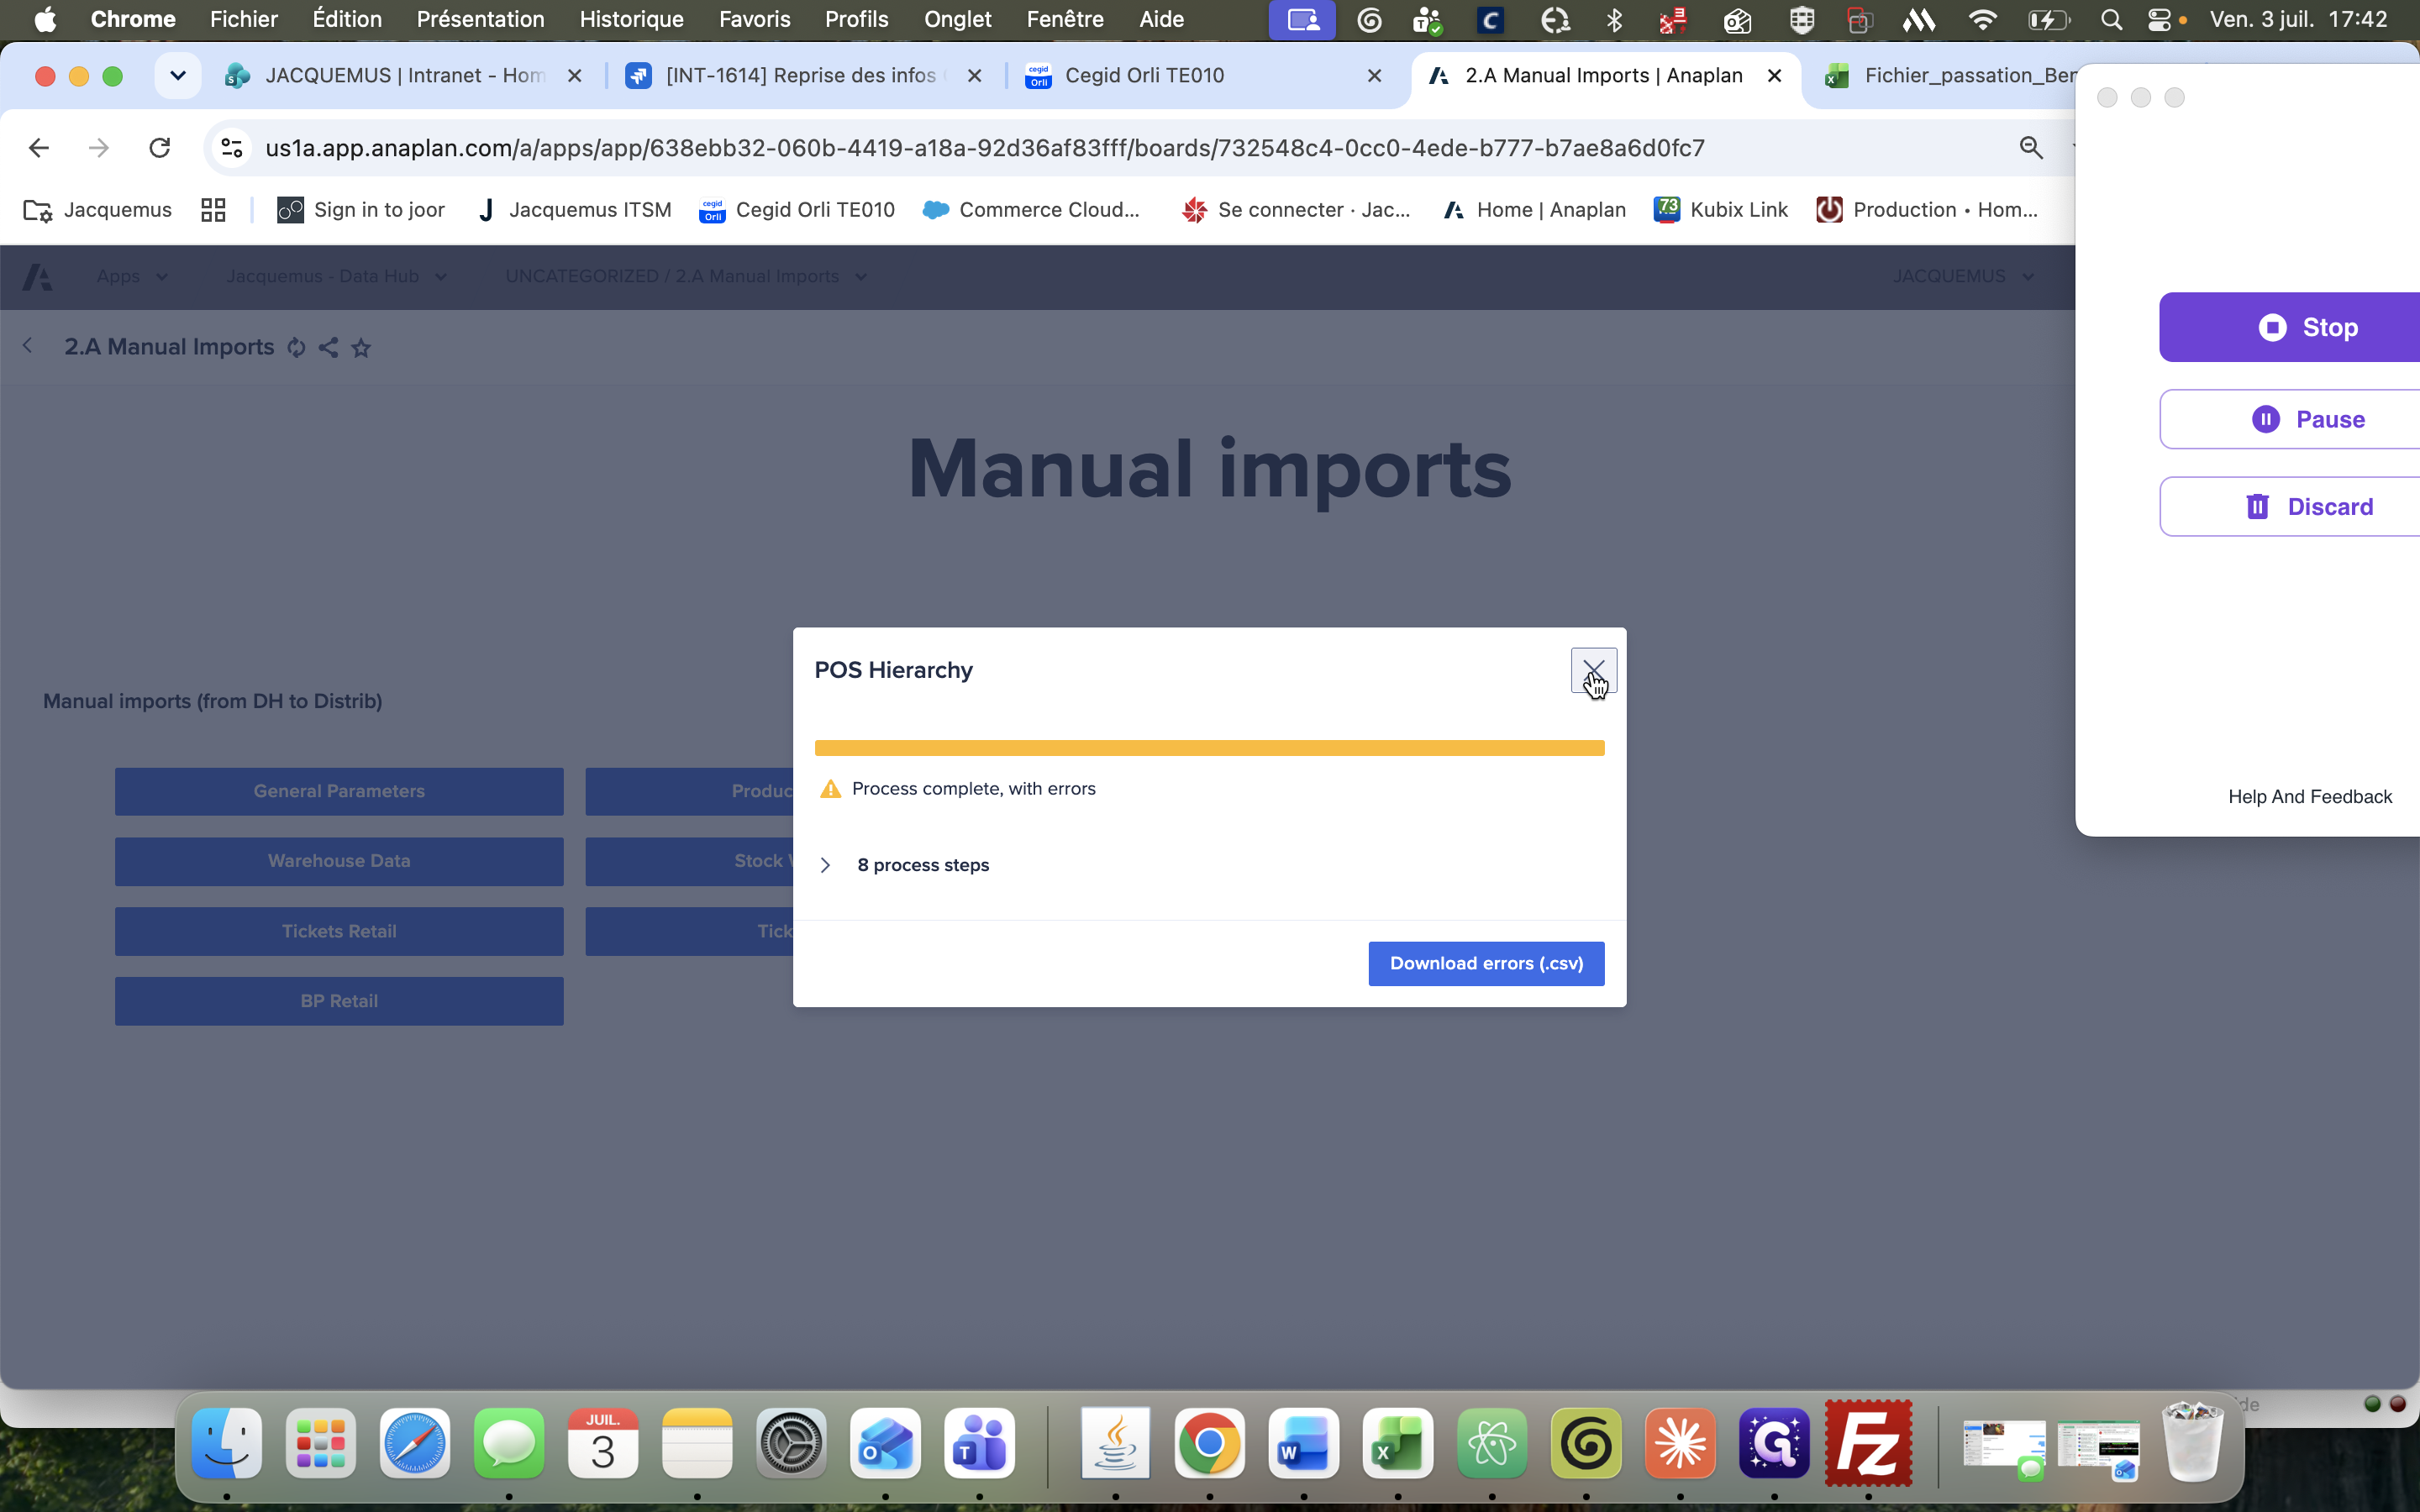This screenshot has width=2420, height=1512.
Task: Reload the Anaplan page
Action: tap(159, 148)
